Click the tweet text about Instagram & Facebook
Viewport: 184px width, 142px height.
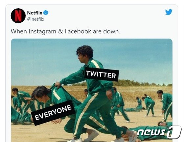(65, 31)
